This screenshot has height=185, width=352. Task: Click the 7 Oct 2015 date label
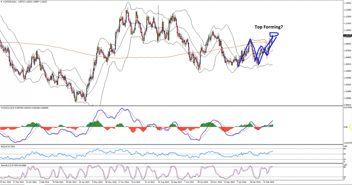click(x=189, y=182)
